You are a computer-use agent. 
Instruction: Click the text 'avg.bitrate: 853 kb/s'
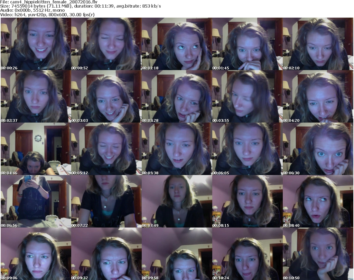click(x=139, y=6)
